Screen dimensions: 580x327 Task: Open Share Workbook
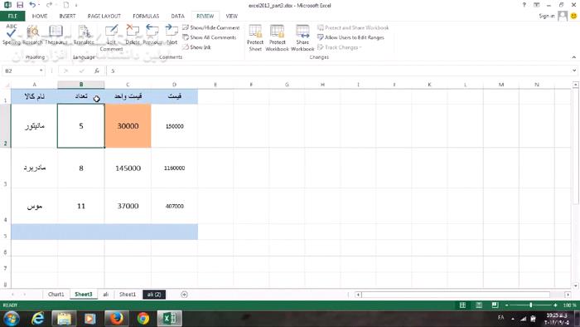[x=302, y=37]
